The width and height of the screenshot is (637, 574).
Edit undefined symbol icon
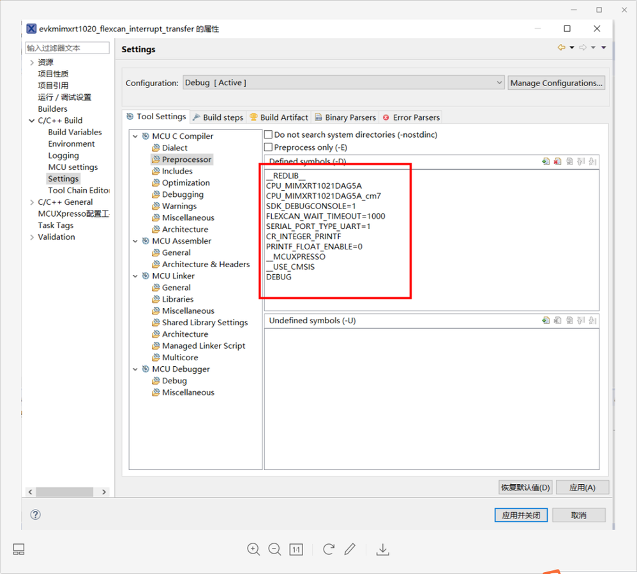tap(569, 321)
